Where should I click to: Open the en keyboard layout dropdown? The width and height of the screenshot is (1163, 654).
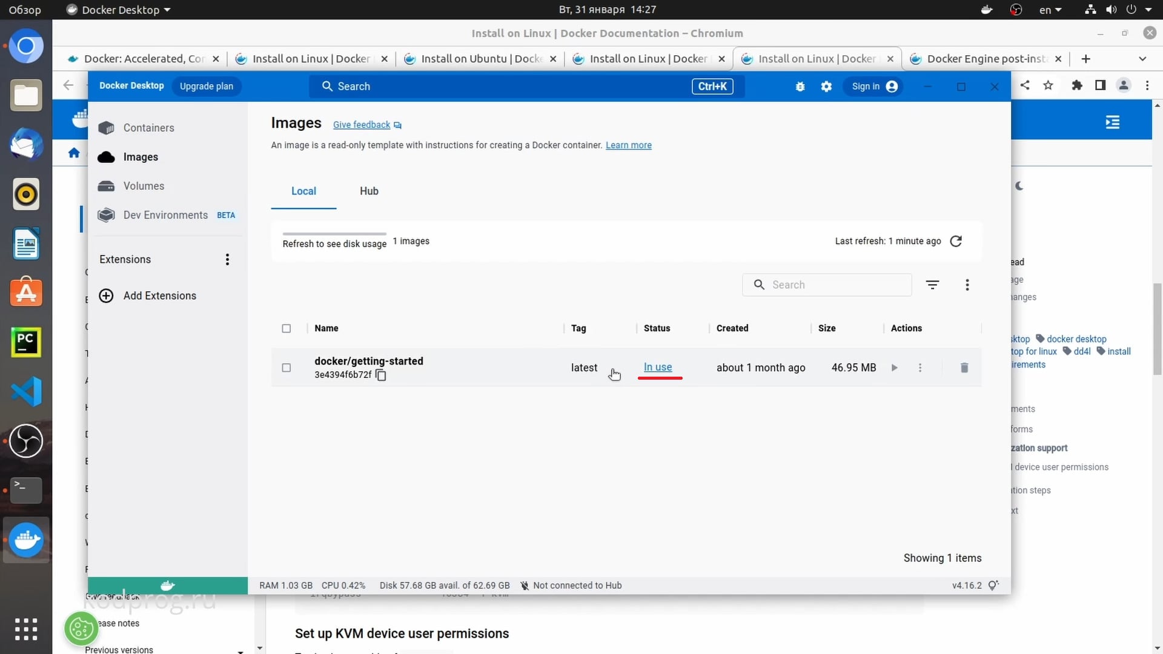pyautogui.click(x=1050, y=10)
